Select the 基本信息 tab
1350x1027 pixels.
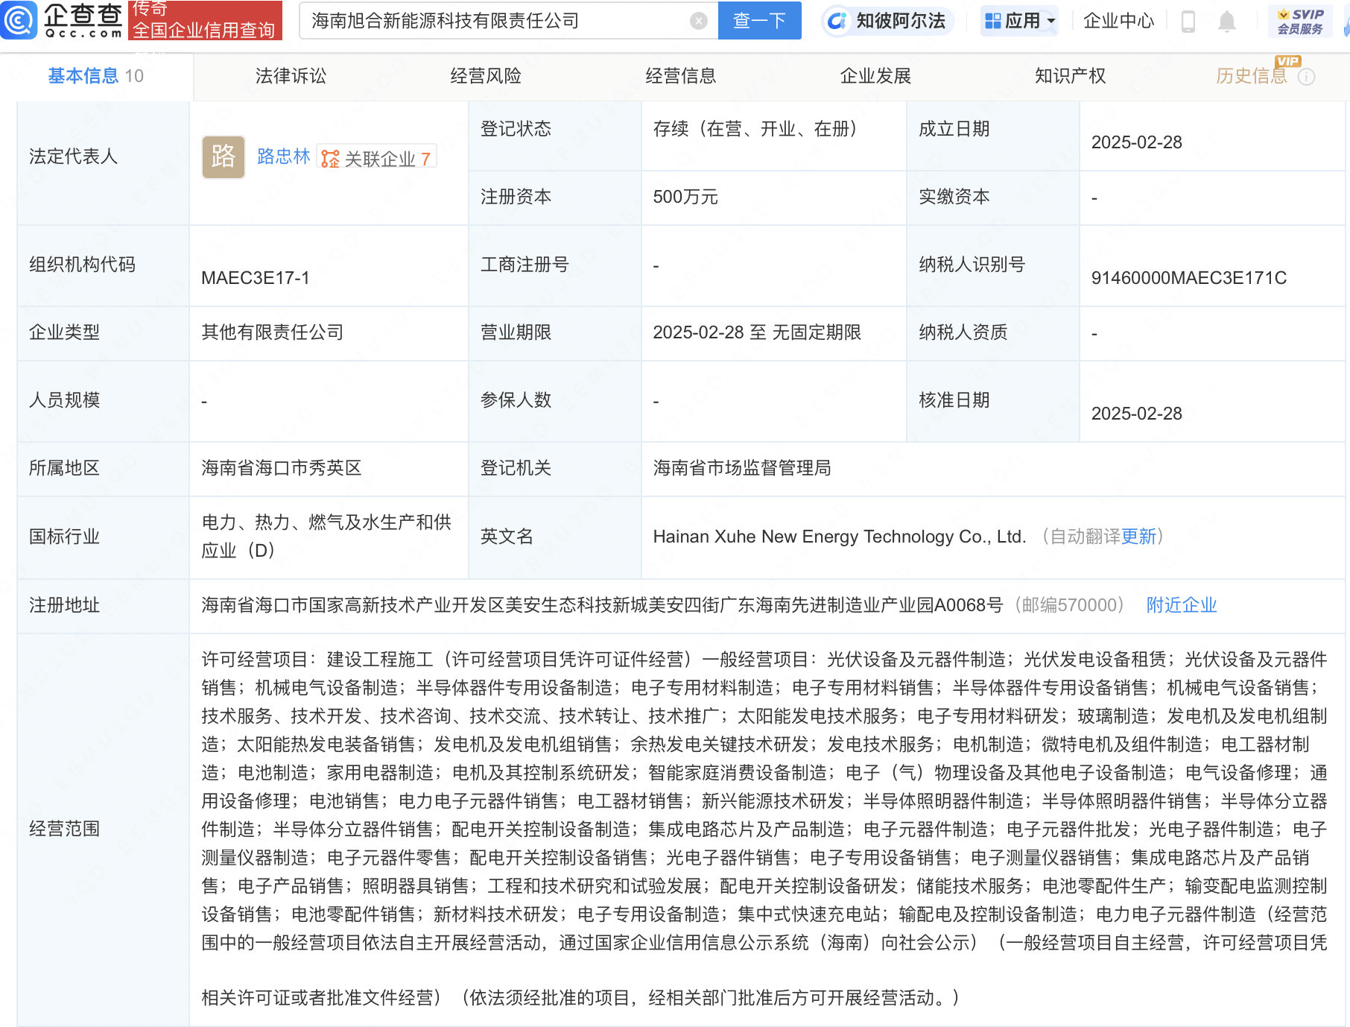coord(95,76)
